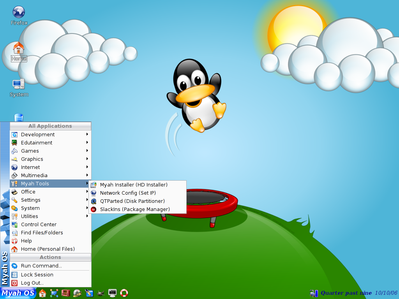Expand the Graphics submenu
The image size is (399, 299).
point(50,159)
